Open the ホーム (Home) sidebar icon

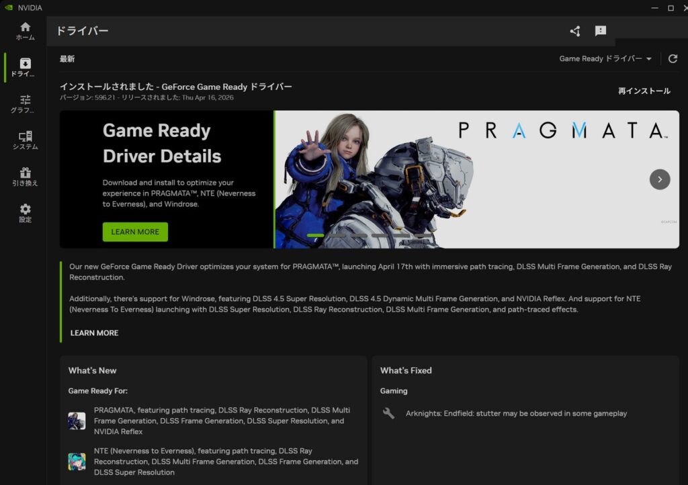(x=25, y=31)
